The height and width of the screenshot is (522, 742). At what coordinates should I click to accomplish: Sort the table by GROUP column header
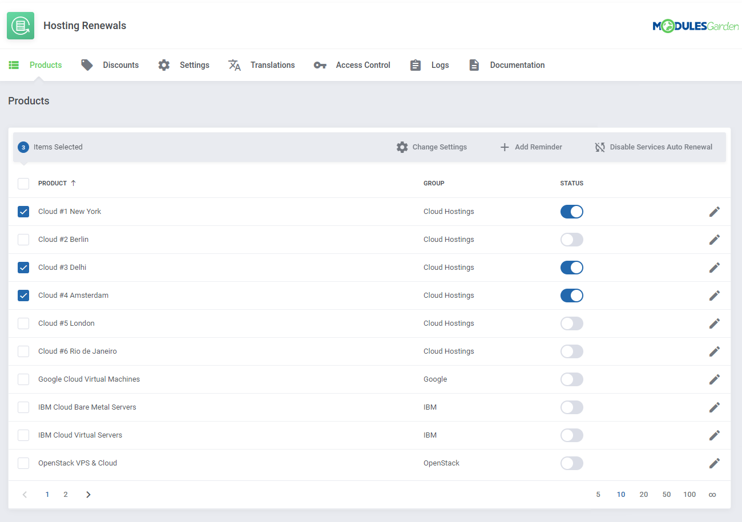434,183
